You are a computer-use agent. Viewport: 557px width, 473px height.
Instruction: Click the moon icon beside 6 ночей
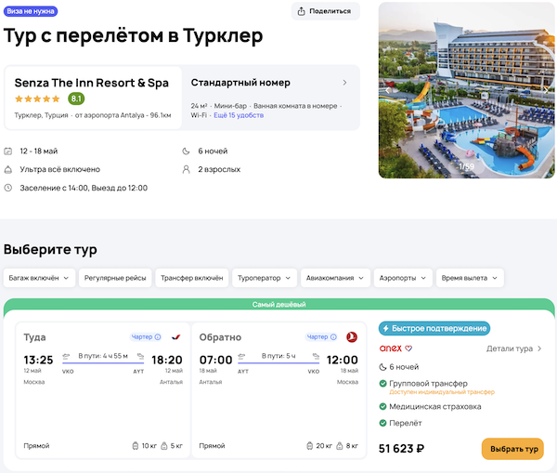[x=187, y=151]
